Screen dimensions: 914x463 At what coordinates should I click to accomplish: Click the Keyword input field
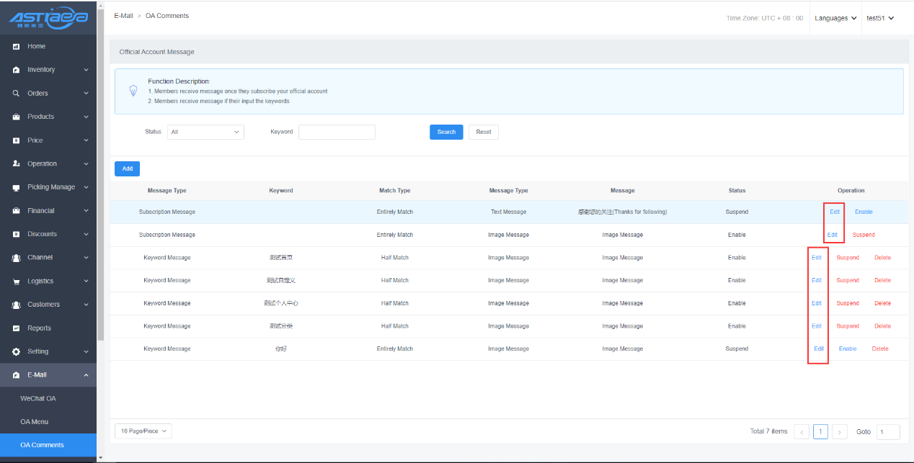[337, 132]
